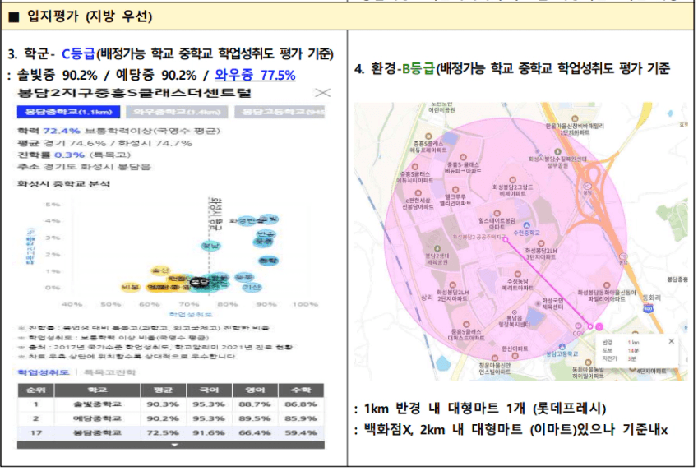698x471 pixels.
Task: Click the 영어 column header
Action: [255, 390]
